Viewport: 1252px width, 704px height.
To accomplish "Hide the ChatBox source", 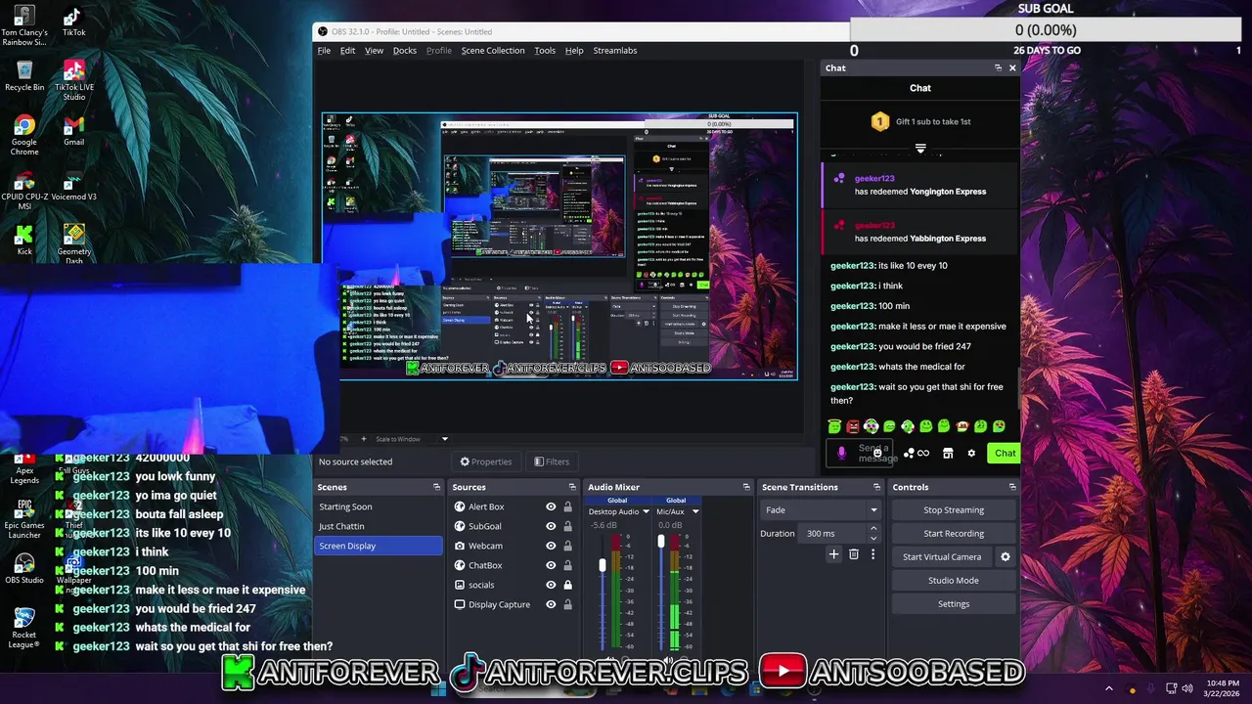I will point(551,565).
